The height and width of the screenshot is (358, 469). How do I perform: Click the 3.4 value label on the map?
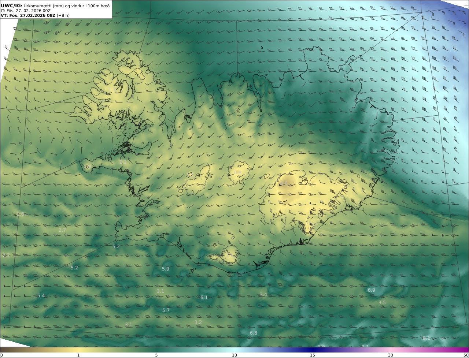263,294
